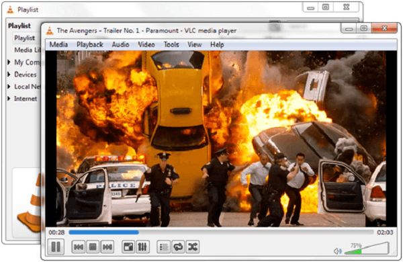
Task: Open the Audio menu
Action: tap(120, 44)
